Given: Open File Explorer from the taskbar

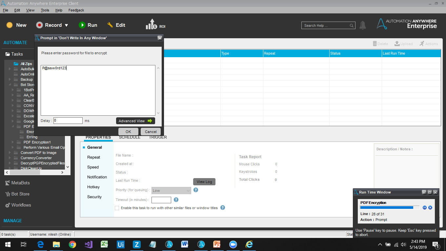Looking at the screenshot, I should (56, 244).
